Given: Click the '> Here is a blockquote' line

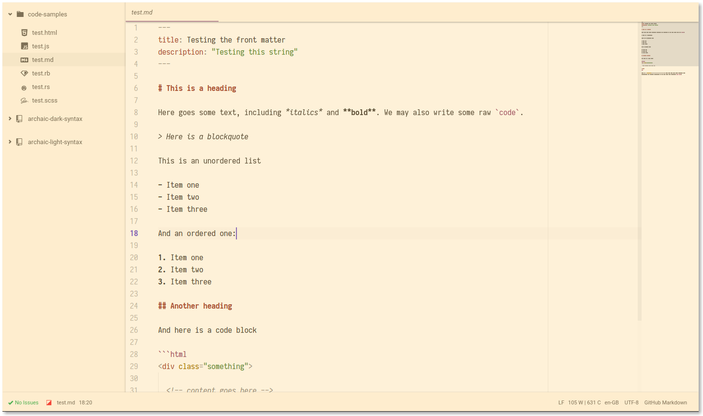Looking at the screenshot, I should coord(203,136).
